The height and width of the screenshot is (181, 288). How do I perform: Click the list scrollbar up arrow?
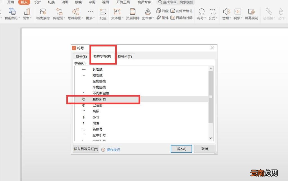click(210, 68)
